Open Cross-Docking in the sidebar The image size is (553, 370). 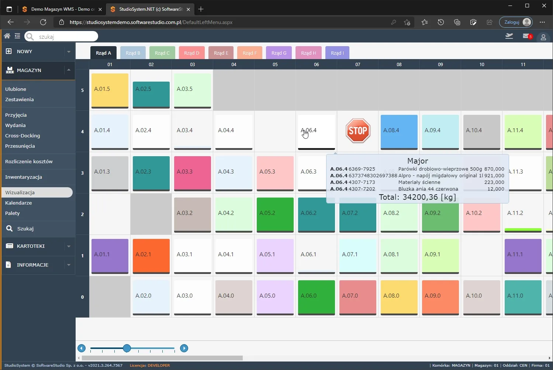pyautogui.click(x=23, y=136)
